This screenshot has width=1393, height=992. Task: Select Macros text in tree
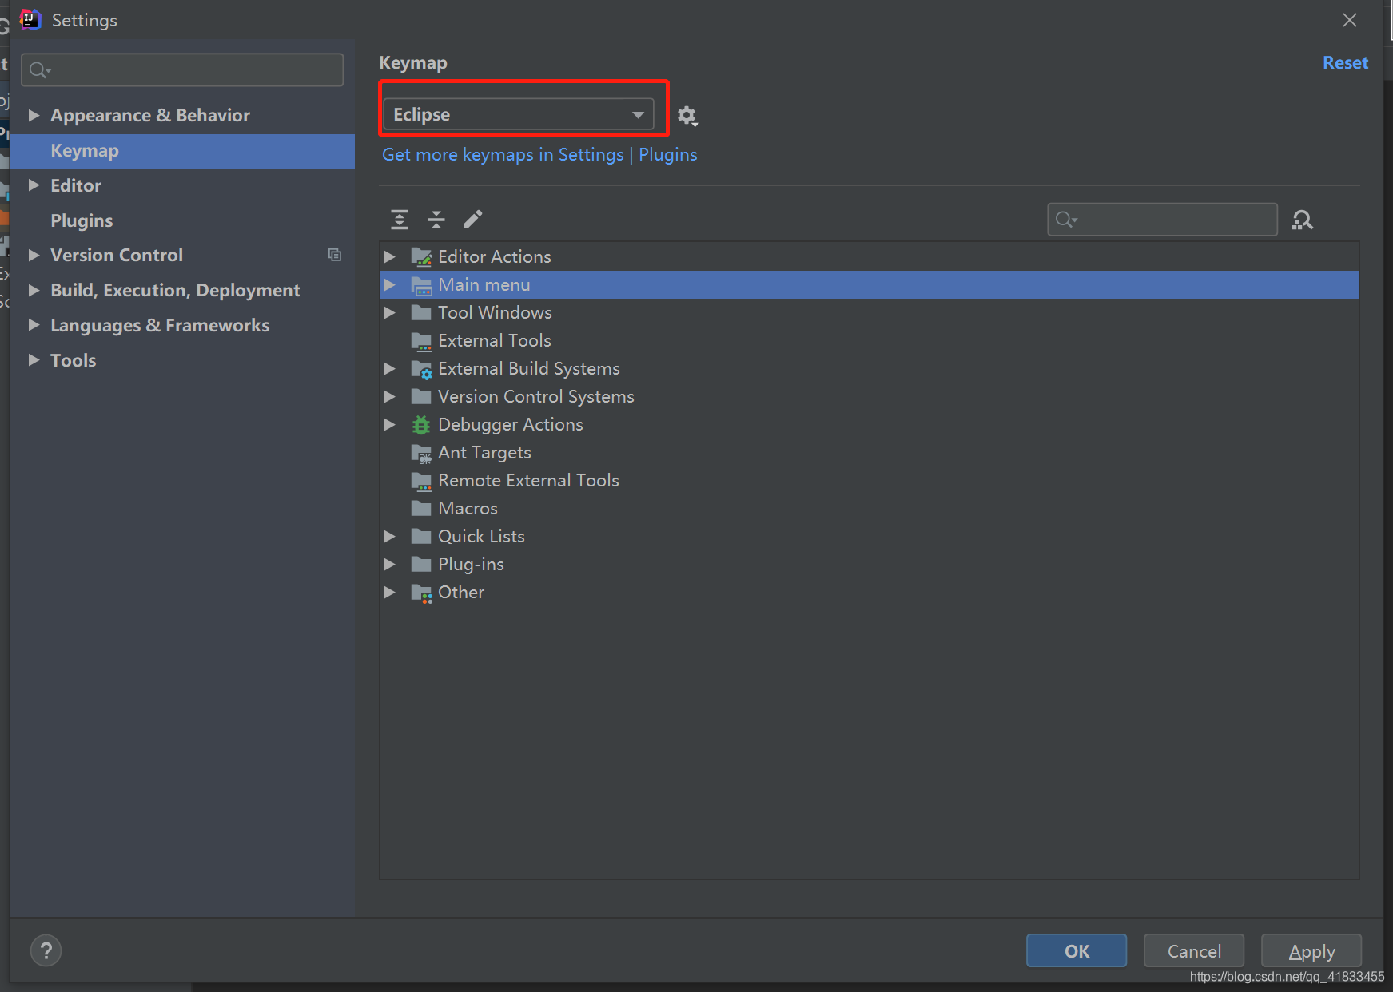pyautogui.click(x=468, y=508)
